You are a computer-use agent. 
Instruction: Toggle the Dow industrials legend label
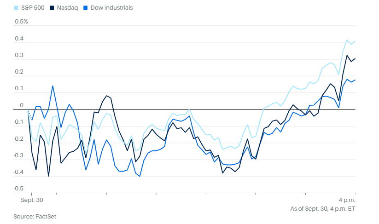112,8
